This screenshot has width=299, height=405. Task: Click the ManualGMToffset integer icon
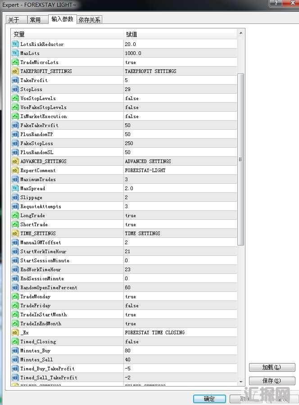click(15, 242)
